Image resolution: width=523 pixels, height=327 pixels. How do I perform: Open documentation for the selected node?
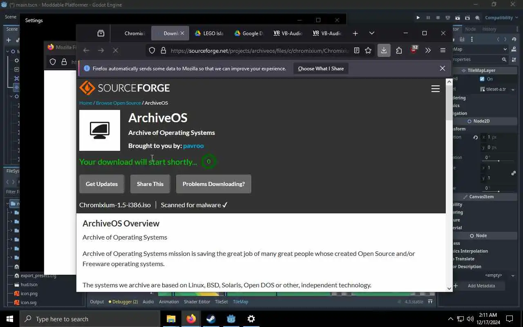(x=513, y=49)
